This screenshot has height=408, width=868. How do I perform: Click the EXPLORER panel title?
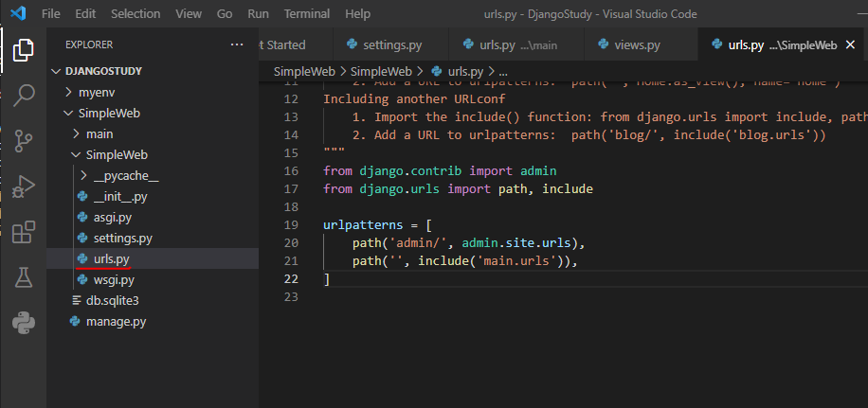pos(88,44)
